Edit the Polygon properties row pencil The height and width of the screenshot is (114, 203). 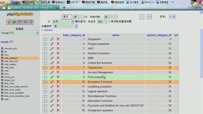(52, 44)
